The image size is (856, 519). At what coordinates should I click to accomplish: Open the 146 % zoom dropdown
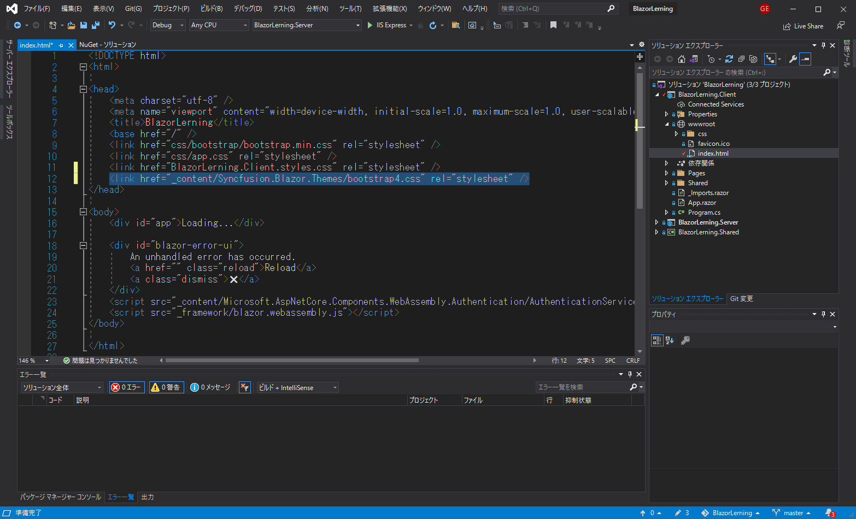[34, 361]
